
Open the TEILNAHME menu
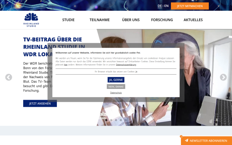pos(100,20)
